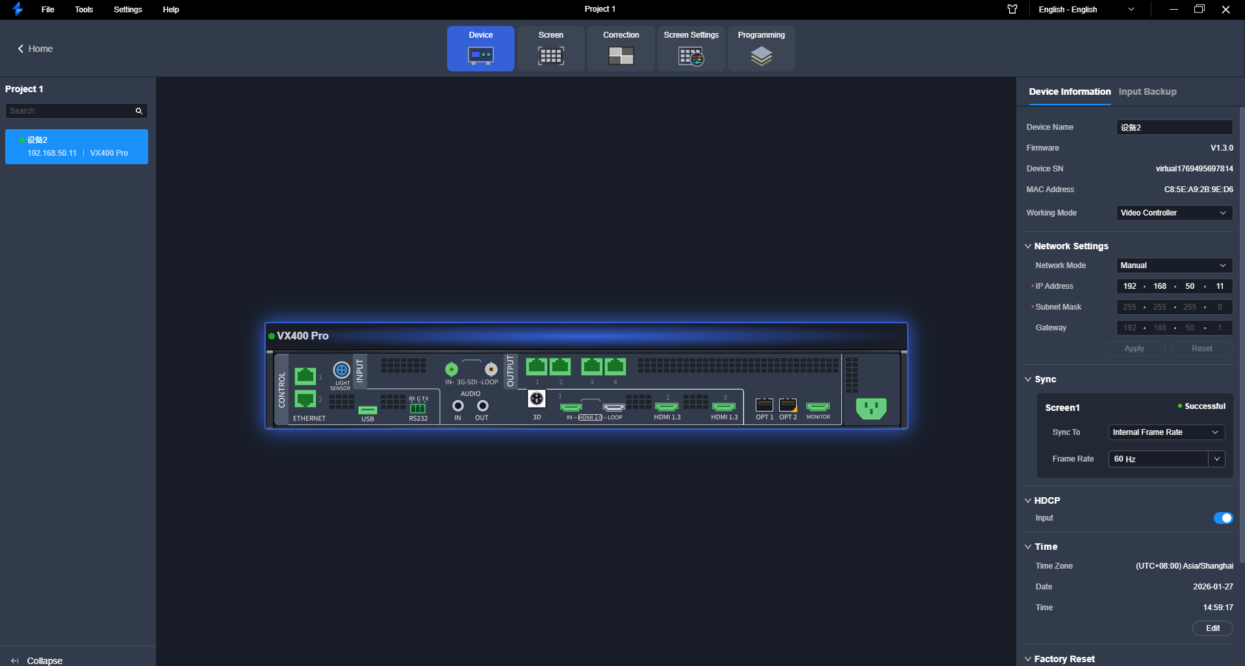Click the lightning bolt app logo
The image size is (1245, 666).
pyautogui.click(x=18, y=9)
